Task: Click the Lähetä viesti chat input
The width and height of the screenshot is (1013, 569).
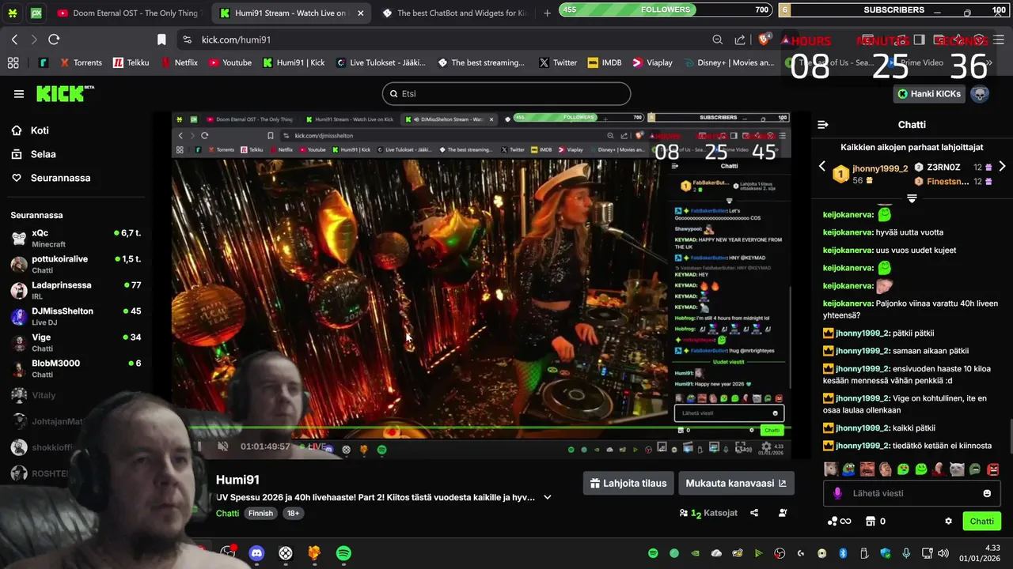Action: tap(912, 493)
